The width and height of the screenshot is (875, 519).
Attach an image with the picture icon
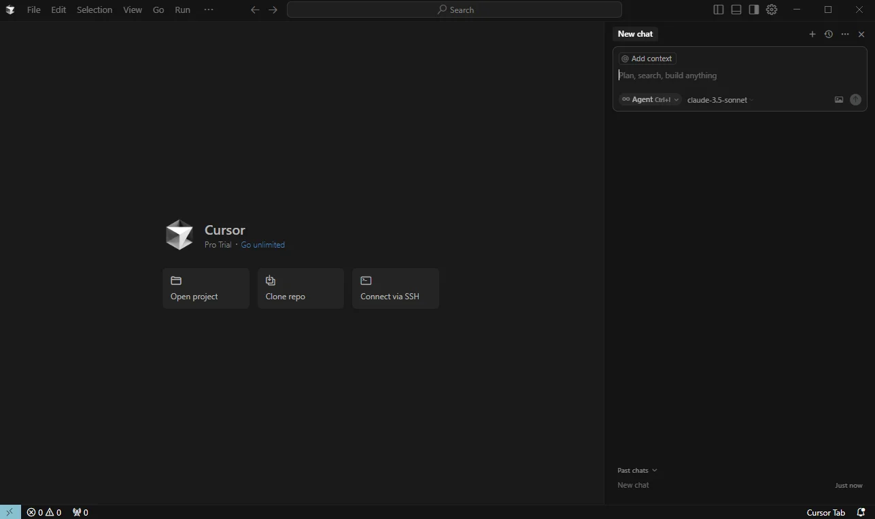[x=839, y=100]
